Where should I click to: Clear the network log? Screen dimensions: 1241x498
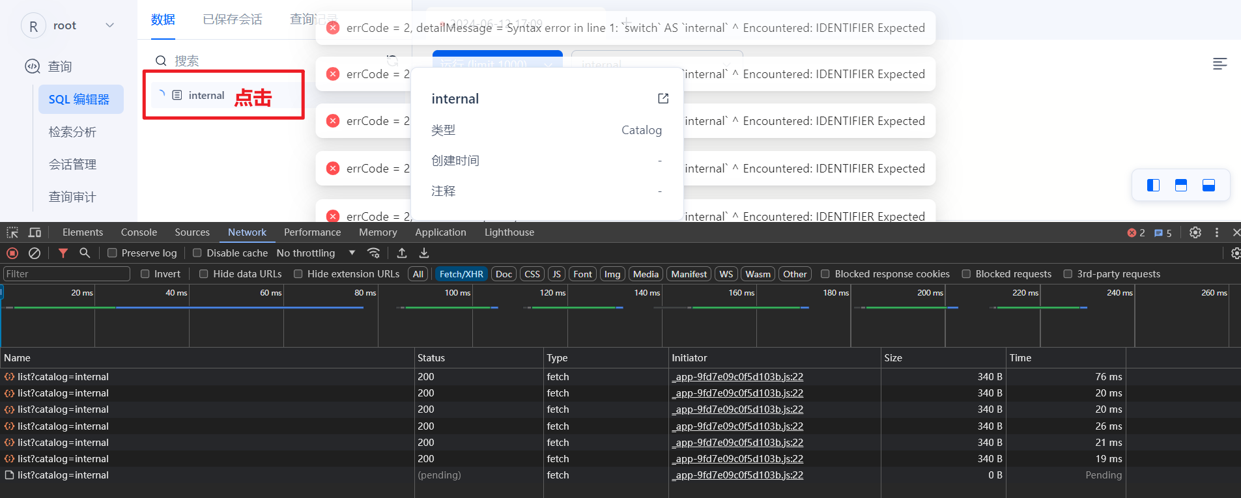coord(35,253)
